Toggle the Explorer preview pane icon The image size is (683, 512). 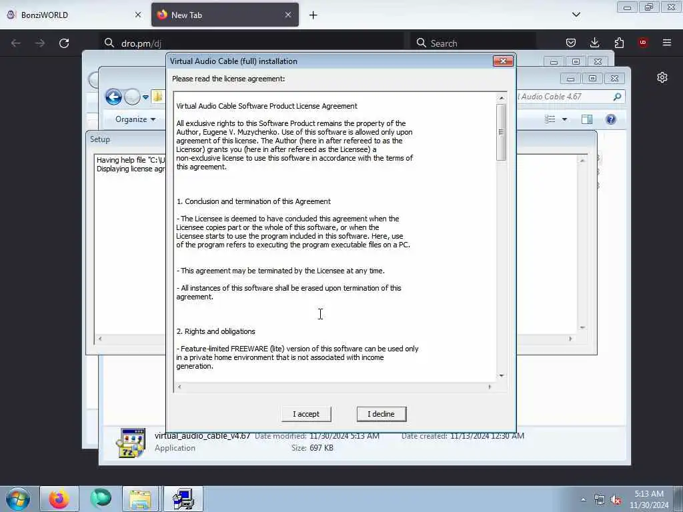587,119
